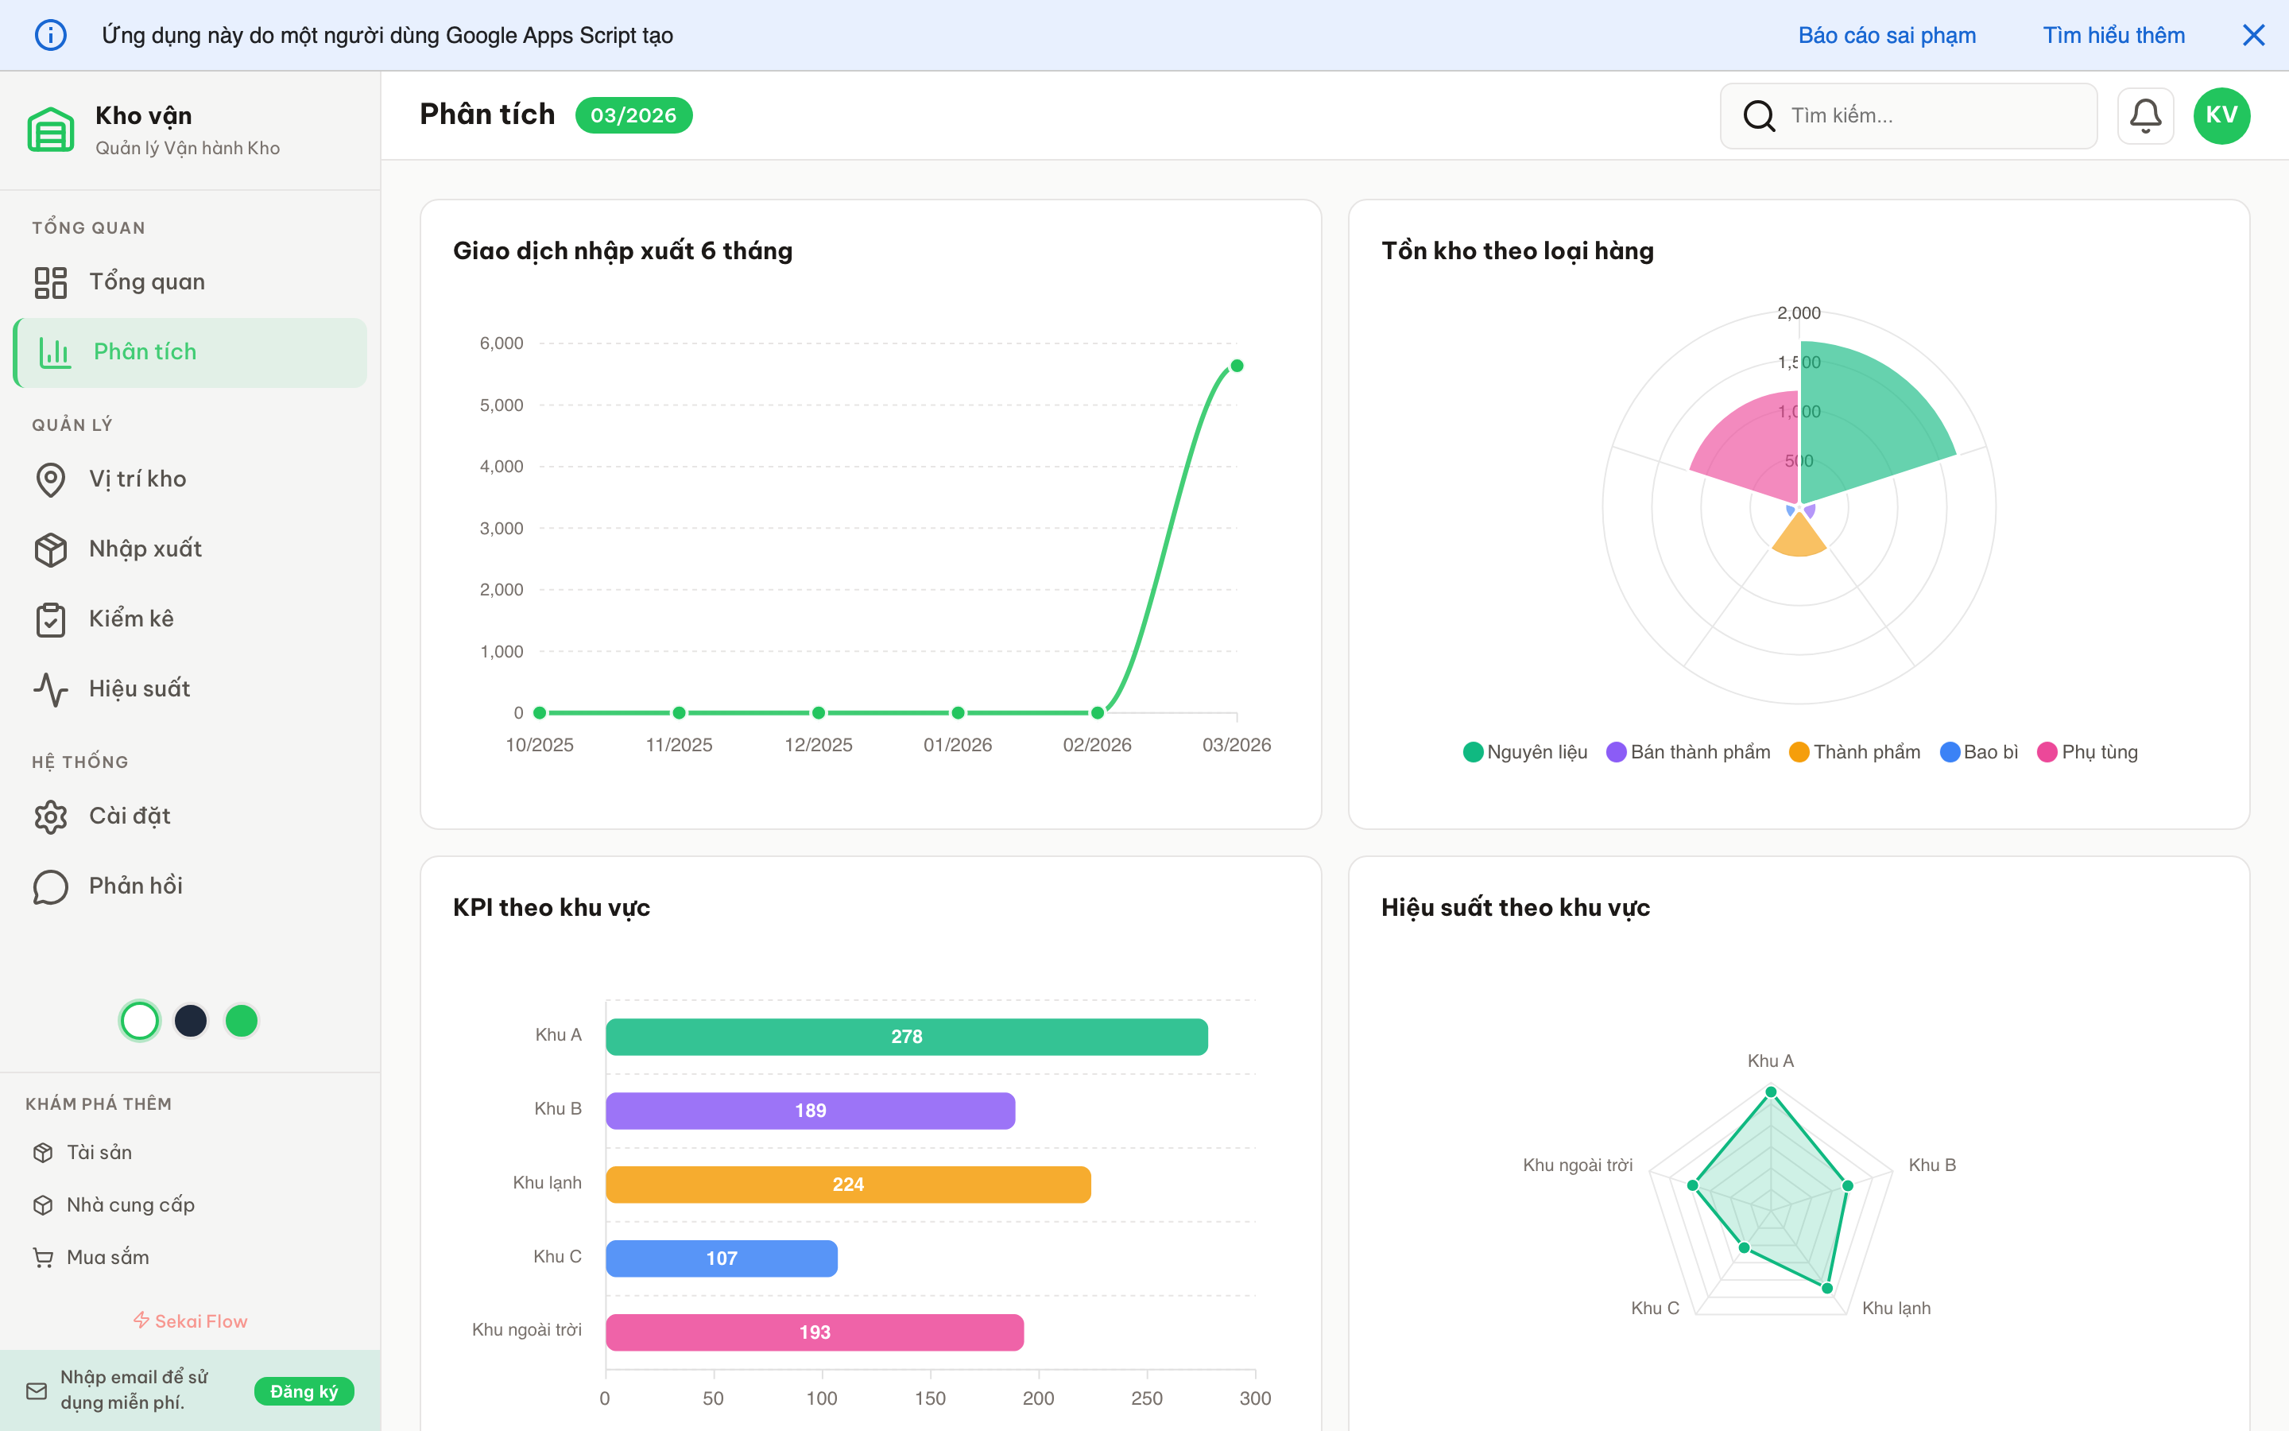
Task: Click the Cài đặt gear icon
Action: pyautogui.click(x=50, y=816)
